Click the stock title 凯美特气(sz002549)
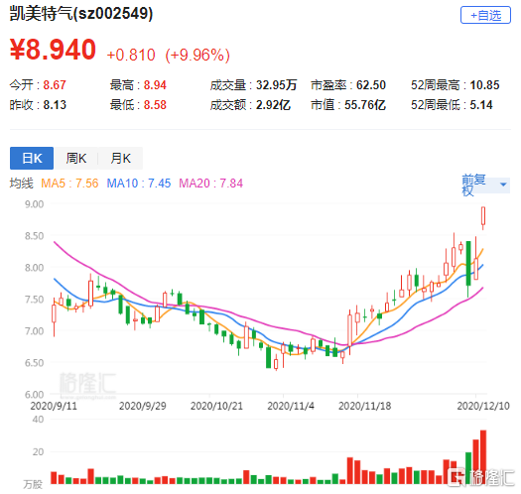Screen dimensions: 521x494 [x=81, y=14]
